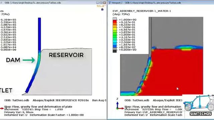Minimize the left Tut3sec.odb viewport
The image size is (214, 120).
click(97, 3)
